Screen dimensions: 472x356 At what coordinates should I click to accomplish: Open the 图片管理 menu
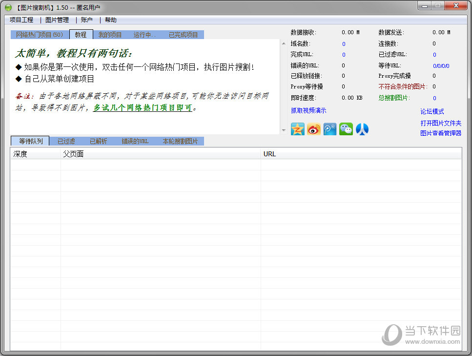coord(57,20)
